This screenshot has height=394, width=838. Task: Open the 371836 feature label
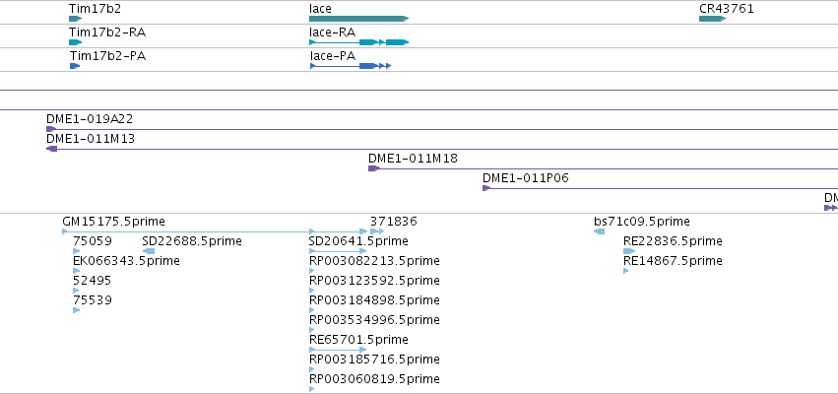[x=393, y=222]
